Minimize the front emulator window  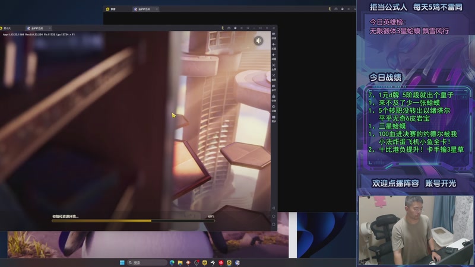point(254,28)
